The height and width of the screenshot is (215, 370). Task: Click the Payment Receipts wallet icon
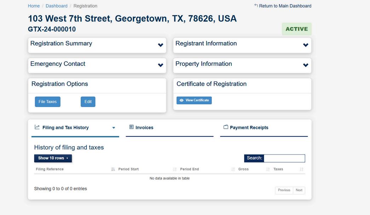226,127
